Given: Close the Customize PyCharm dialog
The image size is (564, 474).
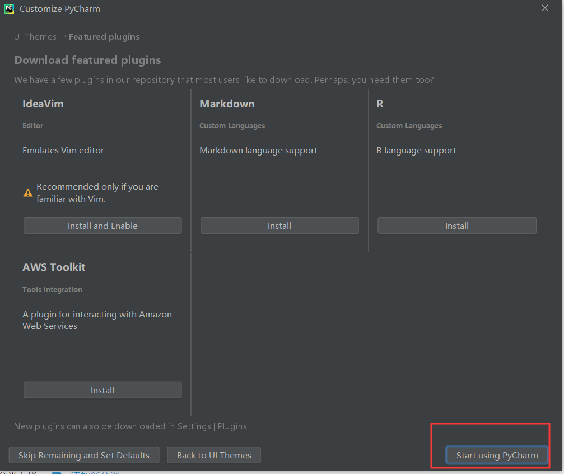Looking at the screenshot, I should [x=544, y=8].
